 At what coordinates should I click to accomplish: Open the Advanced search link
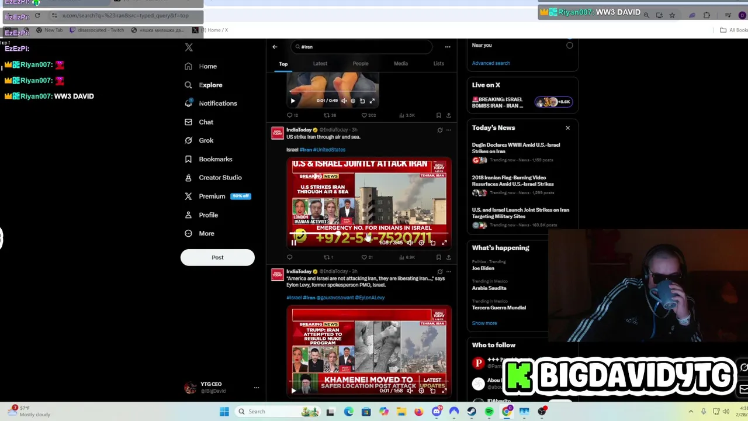coord(491,63)
